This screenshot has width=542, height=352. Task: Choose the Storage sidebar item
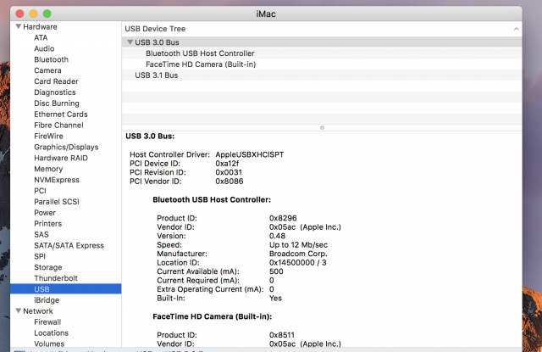[47, 267]
